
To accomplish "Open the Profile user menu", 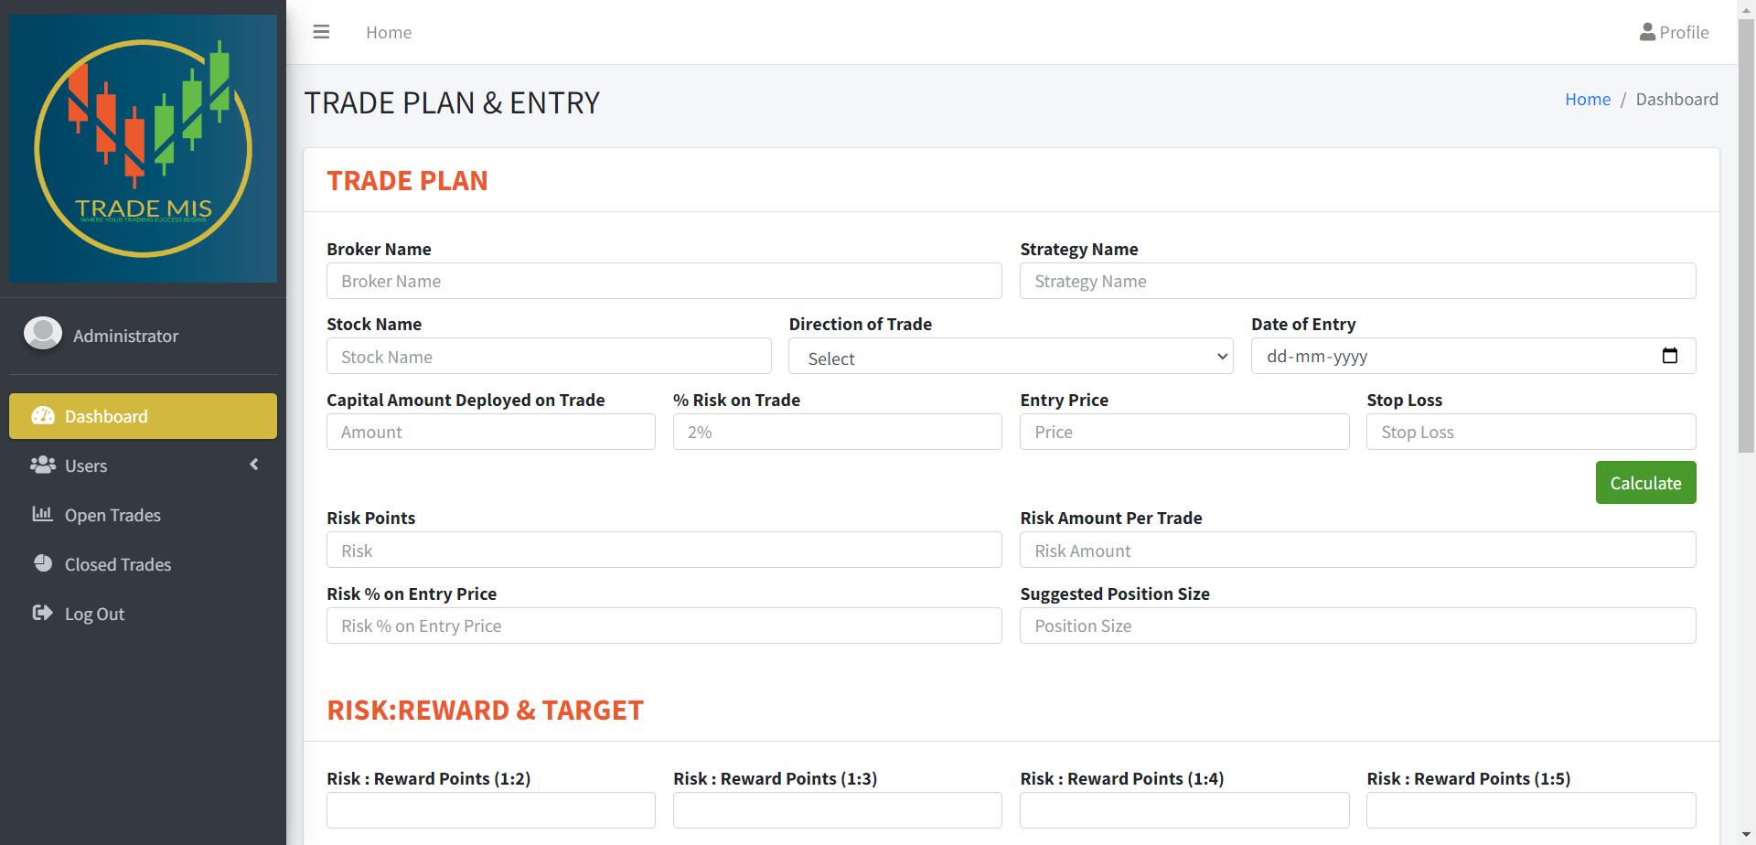I will click(x=1674, y=32).
